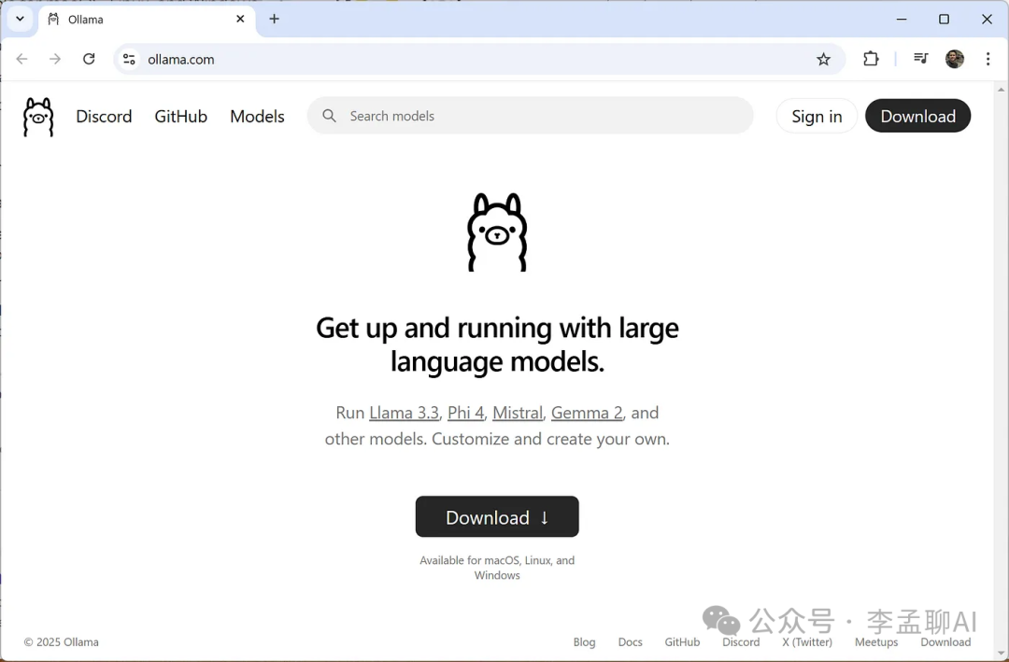1009x662 pixels.
Task: Open the GitHub link in header
Action: pyautogui.click(x=181, y=117)
